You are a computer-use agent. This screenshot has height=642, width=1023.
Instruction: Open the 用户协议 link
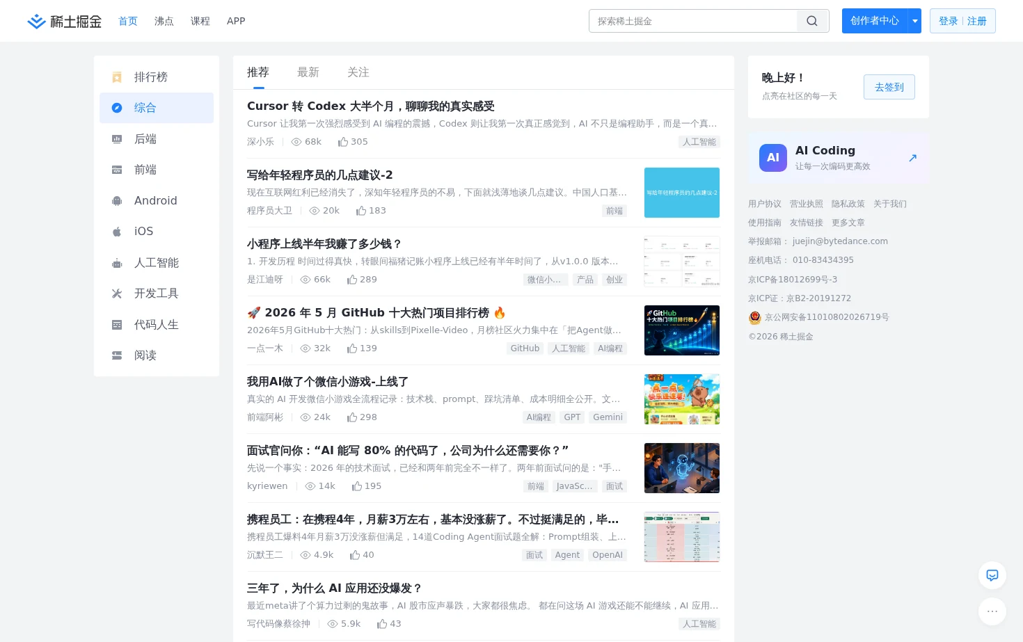tap(765, 204)
